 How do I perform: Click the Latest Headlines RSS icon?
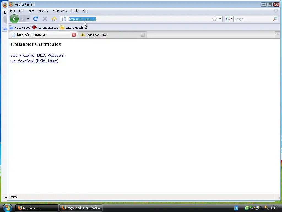pos(62,27)
